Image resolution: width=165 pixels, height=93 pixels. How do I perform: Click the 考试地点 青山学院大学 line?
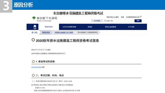pos(52,85)
